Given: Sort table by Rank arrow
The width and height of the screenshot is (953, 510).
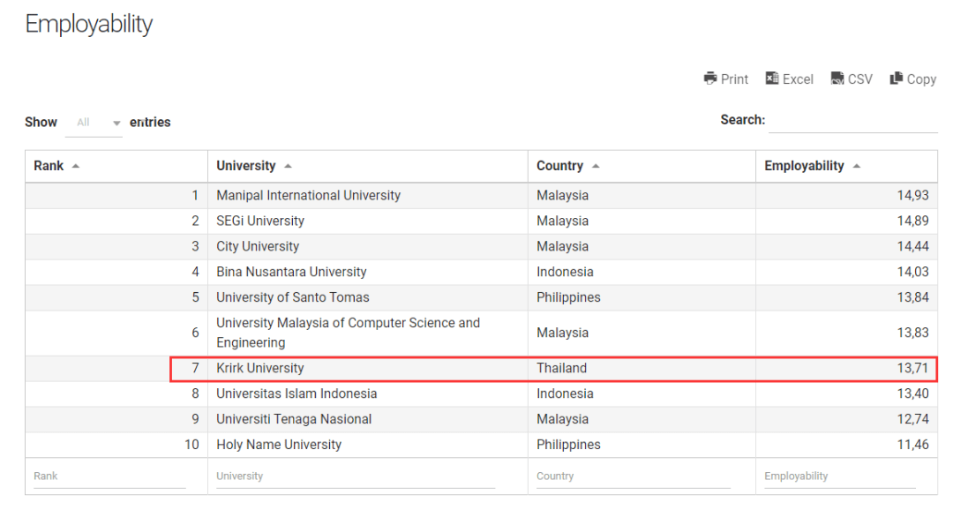Looking at the screenshot, I should [x=75, y=166].
